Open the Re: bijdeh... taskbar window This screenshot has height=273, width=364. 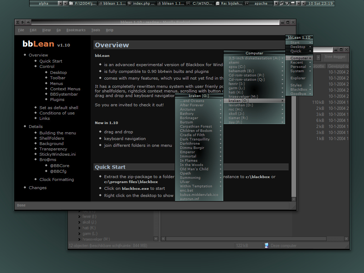(x=229, y=4)
